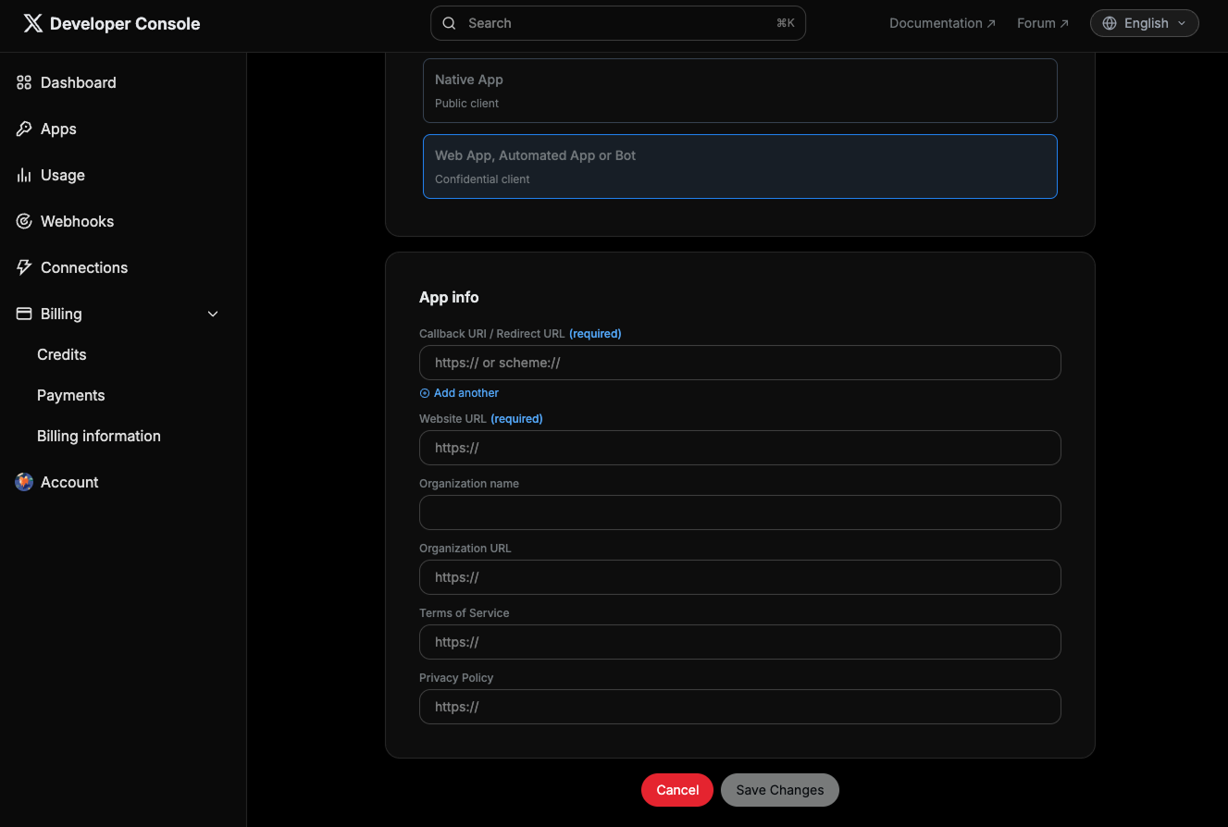Open the Payments menu item
The width and height of the screenshot is (1228, 827).
[x=71, y=395]
